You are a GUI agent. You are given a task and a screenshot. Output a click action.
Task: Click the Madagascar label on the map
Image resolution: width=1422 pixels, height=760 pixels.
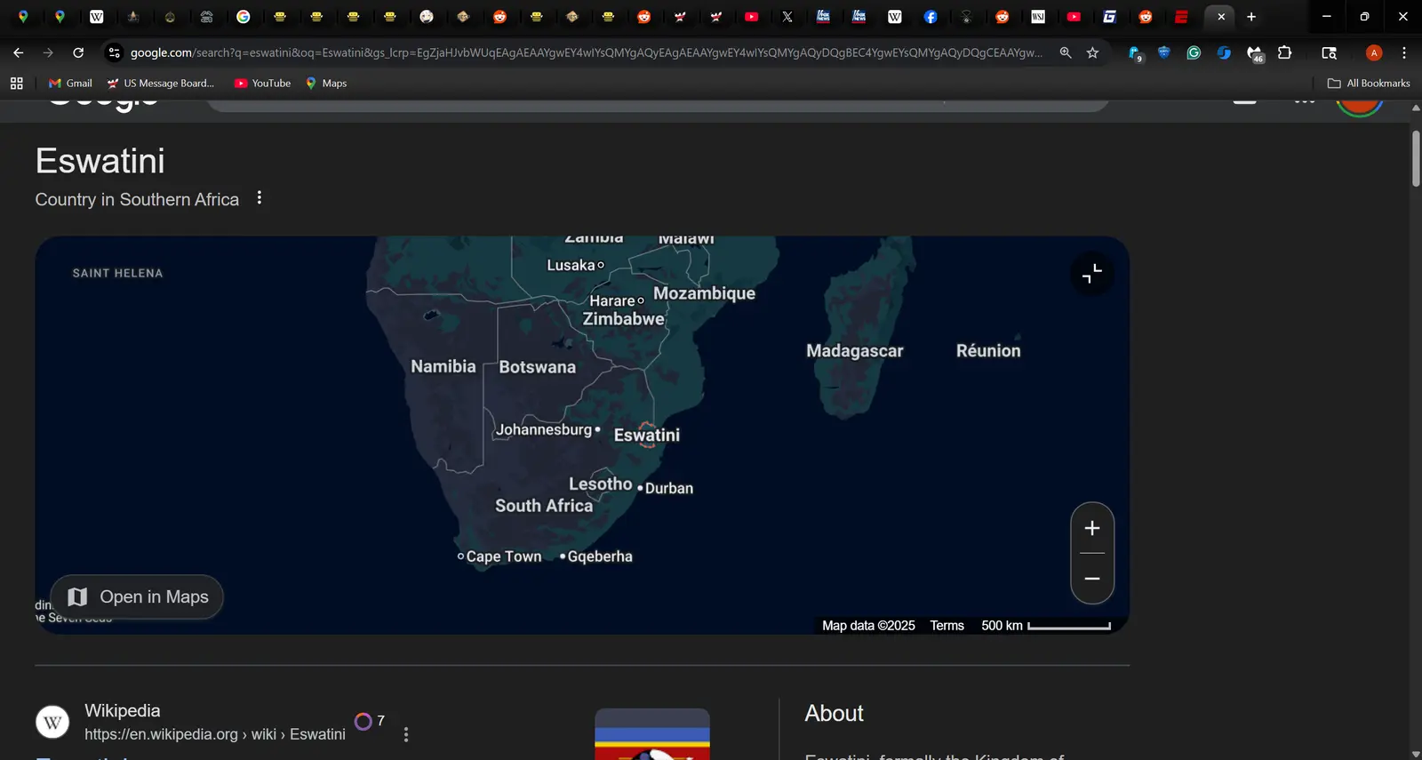click(x=855, y=351)
